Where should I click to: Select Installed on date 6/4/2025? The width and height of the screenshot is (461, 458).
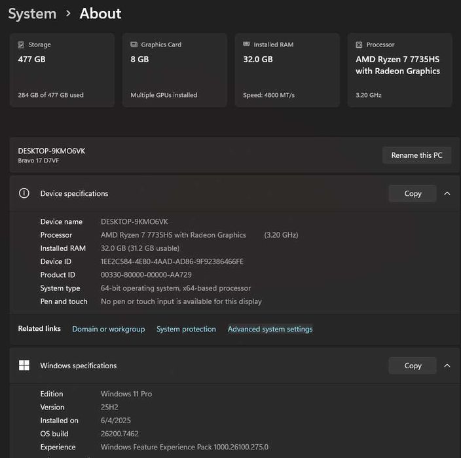(116, 421)
